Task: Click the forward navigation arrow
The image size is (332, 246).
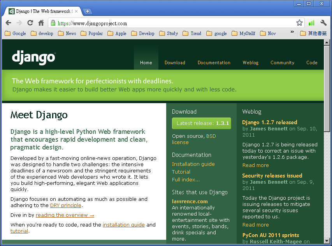Action: (x=19, y=23)
